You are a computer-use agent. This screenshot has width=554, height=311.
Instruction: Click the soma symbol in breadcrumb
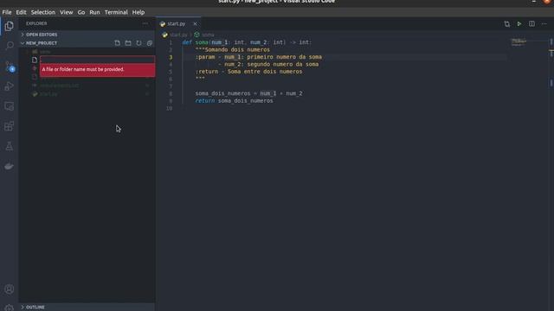point(208,35)
